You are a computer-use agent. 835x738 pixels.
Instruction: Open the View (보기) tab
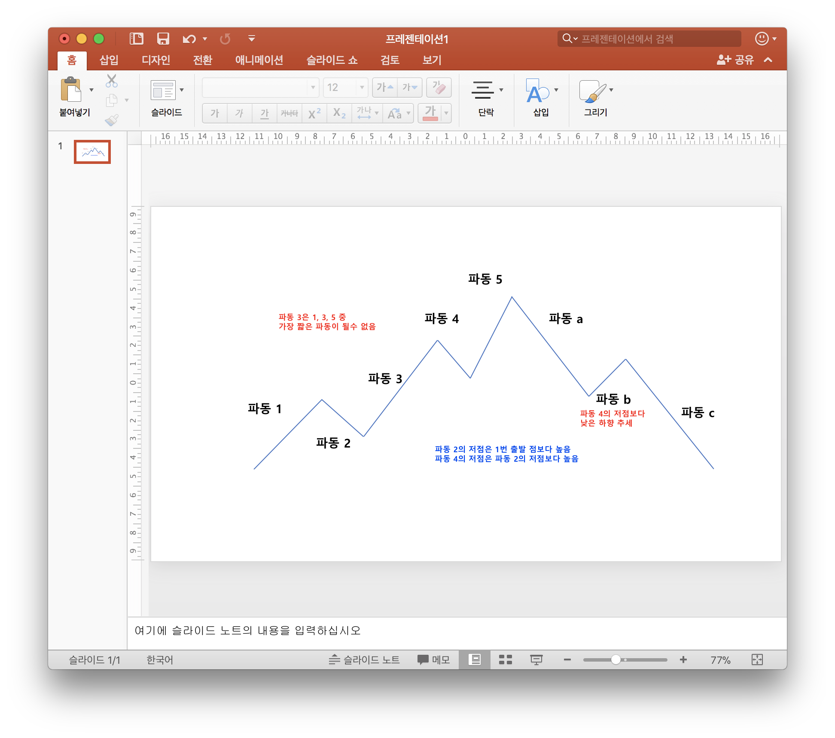[x=432, y=60]
